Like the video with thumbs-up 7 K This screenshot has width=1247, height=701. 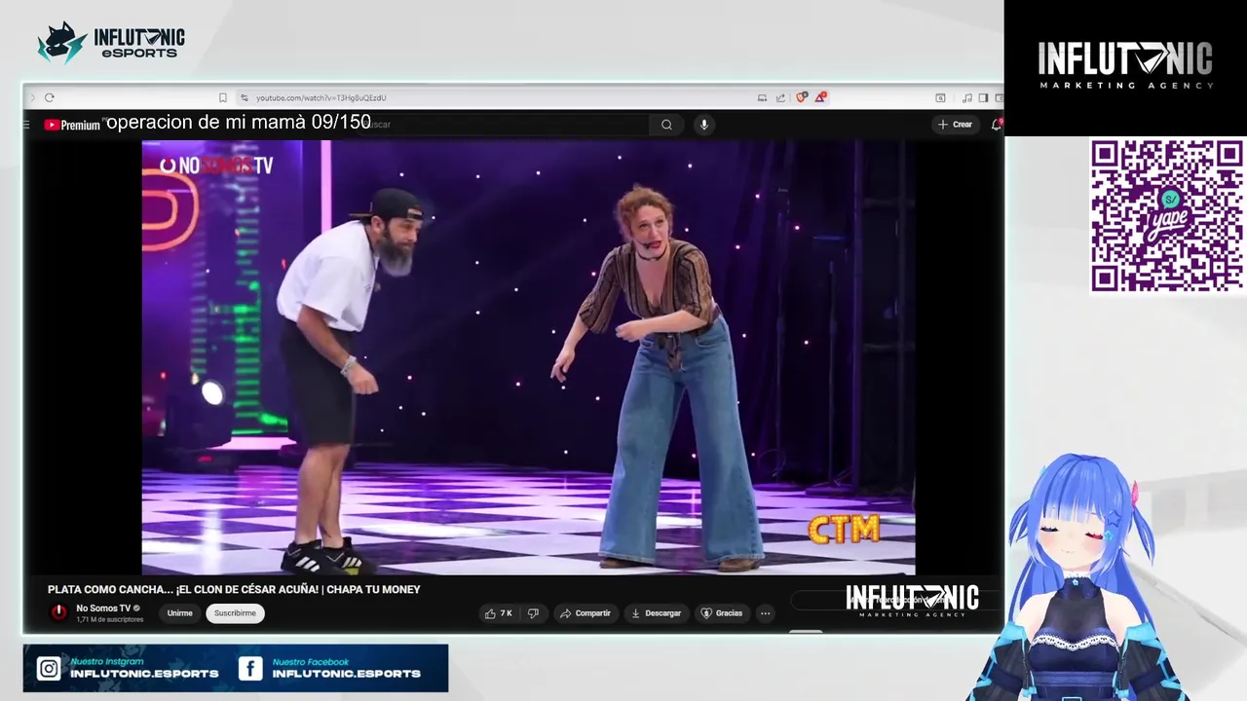pos(498,613)
